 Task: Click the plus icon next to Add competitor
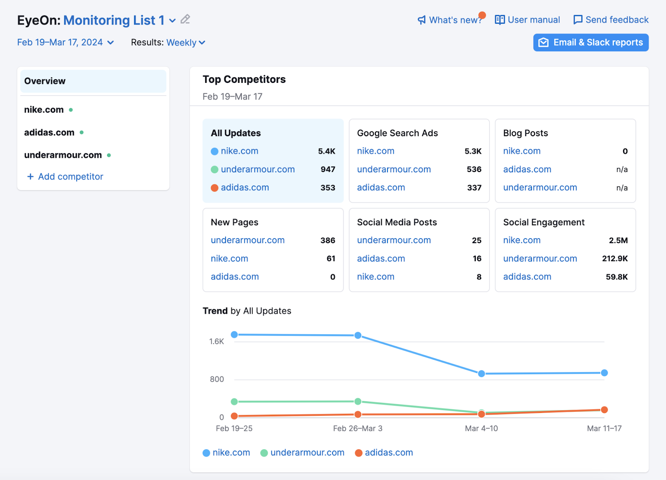[x=30, y=177]
